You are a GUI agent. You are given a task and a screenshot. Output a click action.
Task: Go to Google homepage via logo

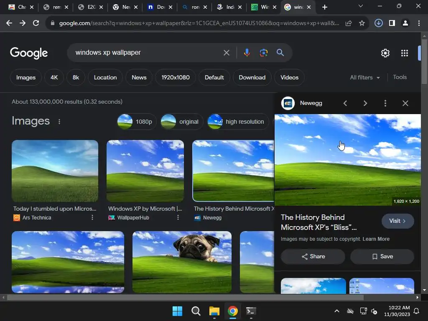point(29,53)
